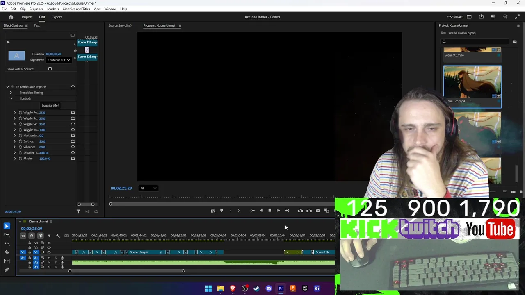Toggle V1 track output eye
525x295 pixels.
pos(49,252)
